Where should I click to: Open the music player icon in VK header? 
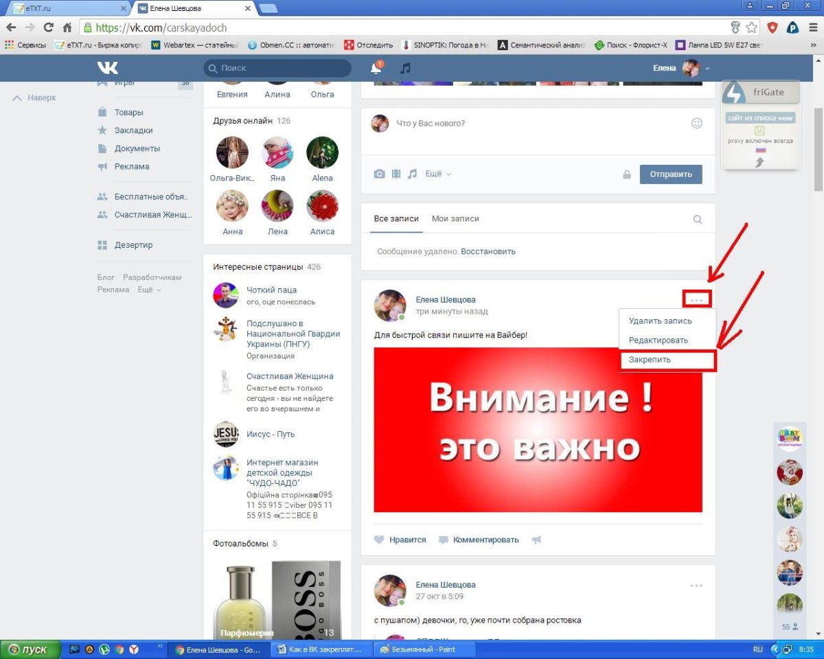(404, 68)
